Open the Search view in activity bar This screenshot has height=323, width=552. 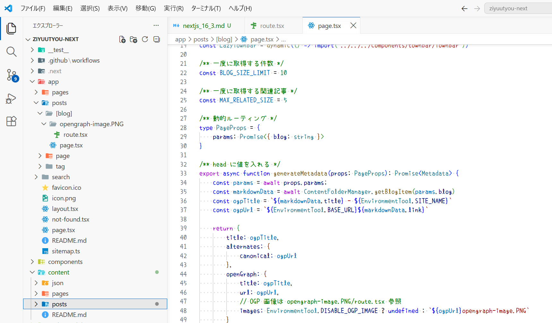(12, 52)
